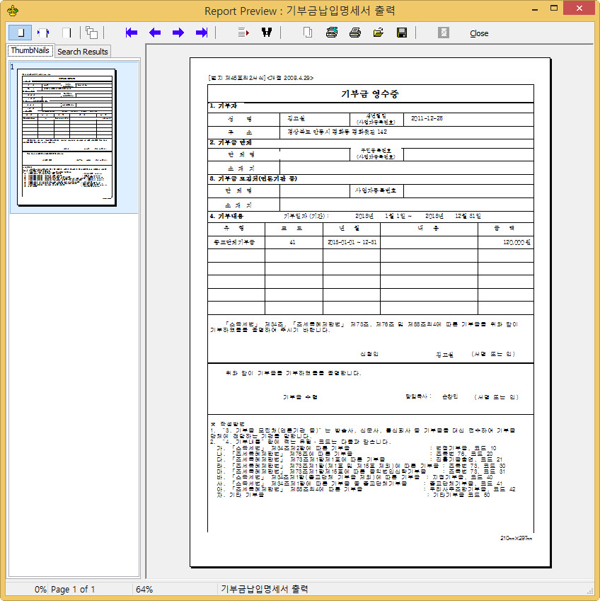This screenshot has height=601, width=600.
Task: Open the binoculars search tool
Action: click(x=267, y=33)
